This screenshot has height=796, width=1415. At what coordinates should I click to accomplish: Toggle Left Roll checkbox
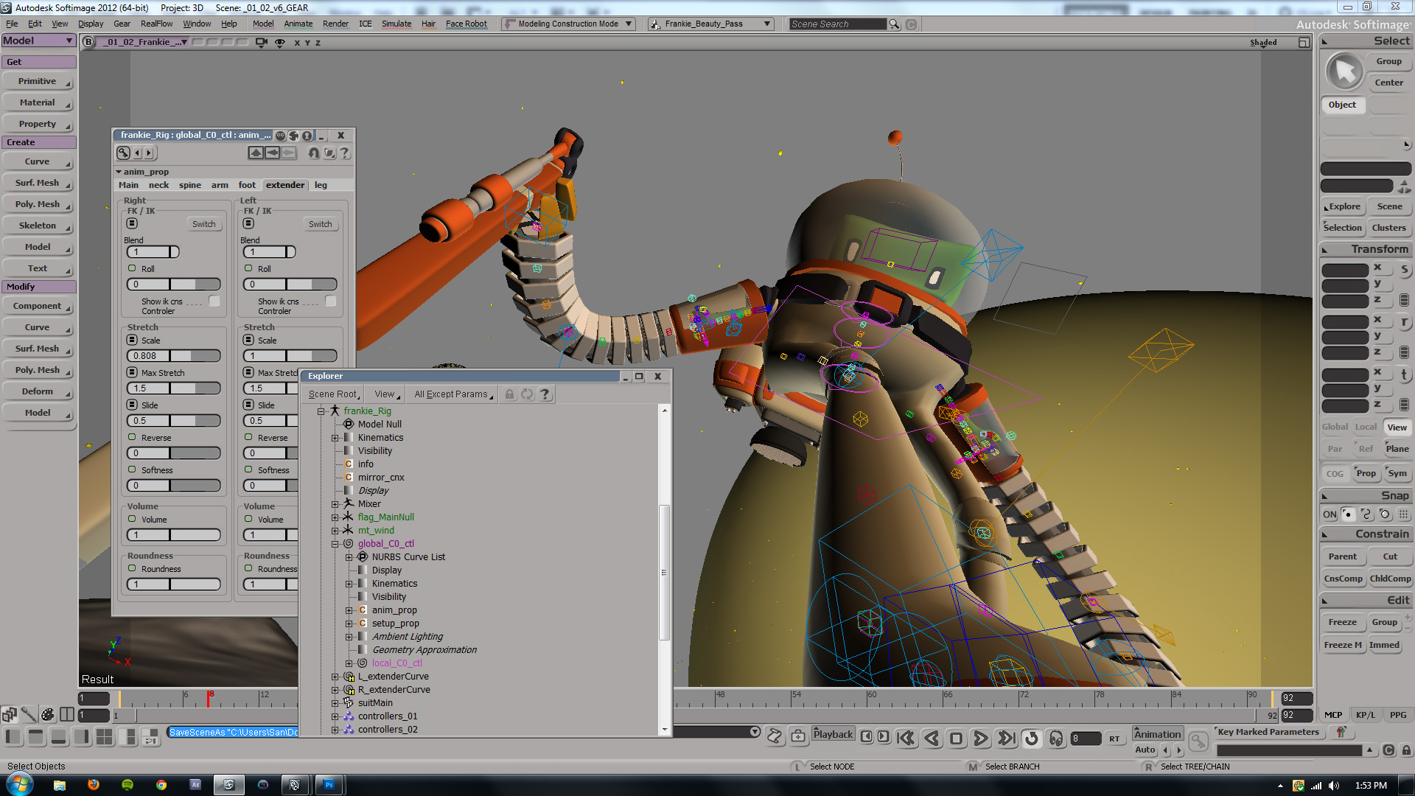tap(248, 269)
